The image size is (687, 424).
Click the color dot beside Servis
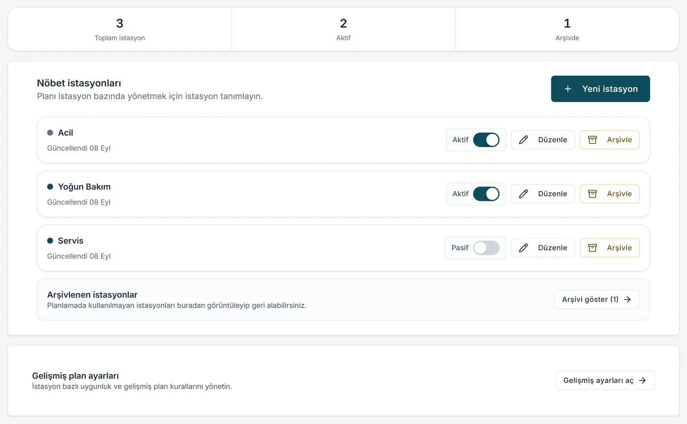tap(50, 240)
